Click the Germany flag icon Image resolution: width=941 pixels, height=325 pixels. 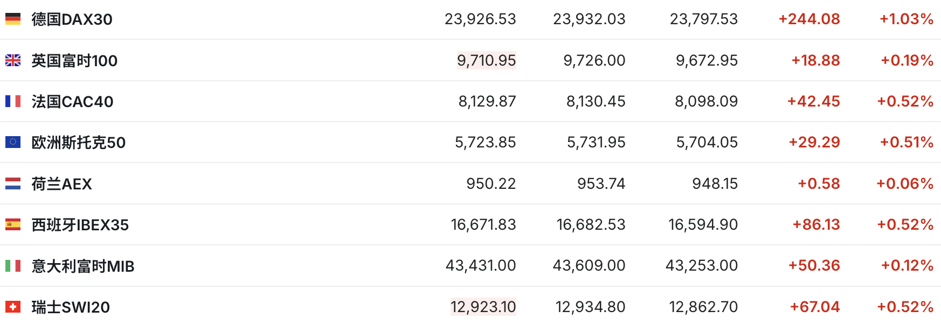point(13,19)
